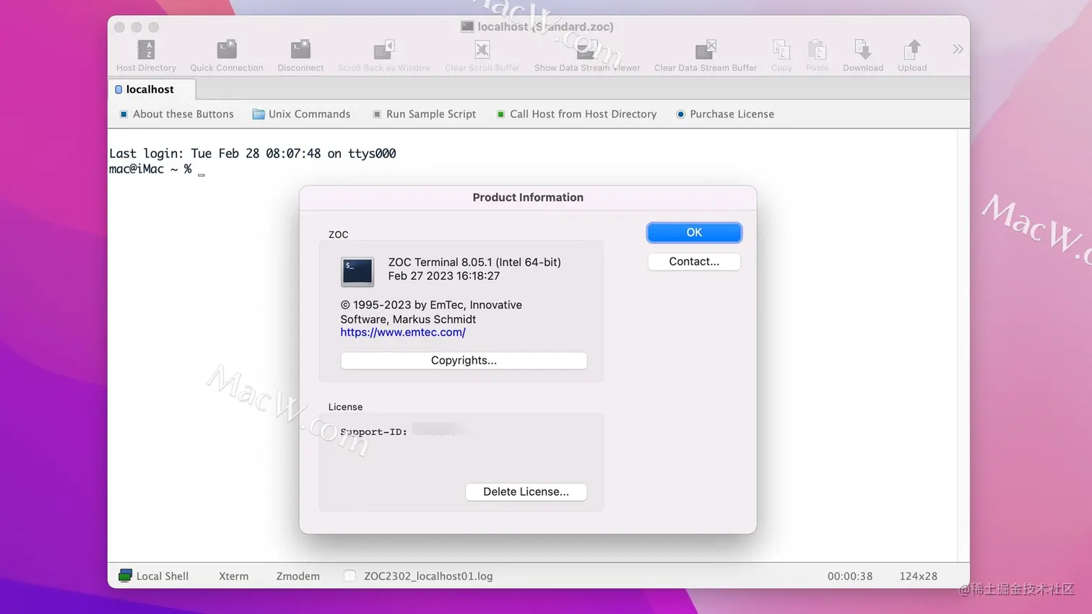Click Clear Data Stream Buffer icon
1092x614 pixels.
coord(706,50)
